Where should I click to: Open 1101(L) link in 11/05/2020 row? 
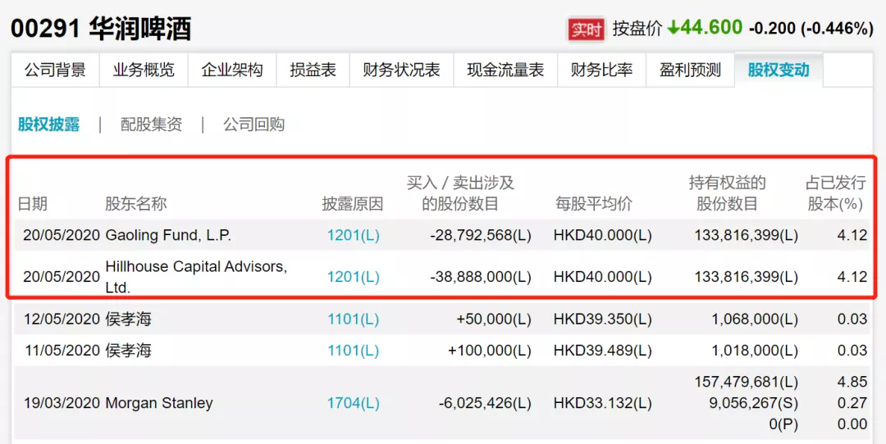(x=353, y=351)
